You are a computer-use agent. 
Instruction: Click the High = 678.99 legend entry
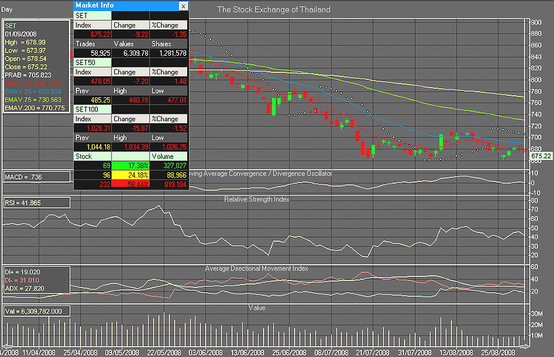coord(25,42)
